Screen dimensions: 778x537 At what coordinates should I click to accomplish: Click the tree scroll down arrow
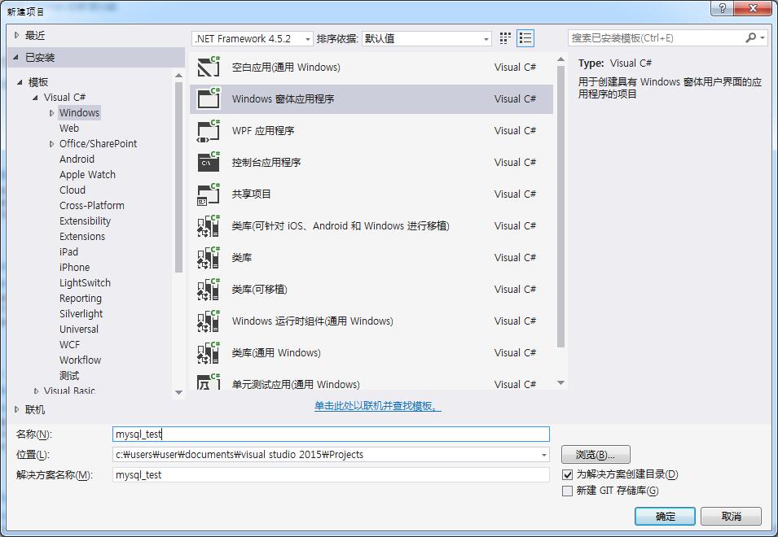[x=178, y=392]
